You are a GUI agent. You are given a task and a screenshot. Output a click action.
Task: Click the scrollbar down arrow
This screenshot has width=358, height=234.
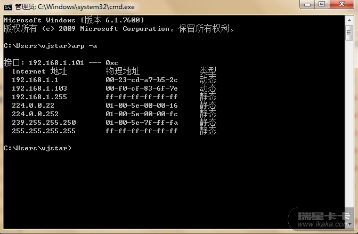[349, 224]
